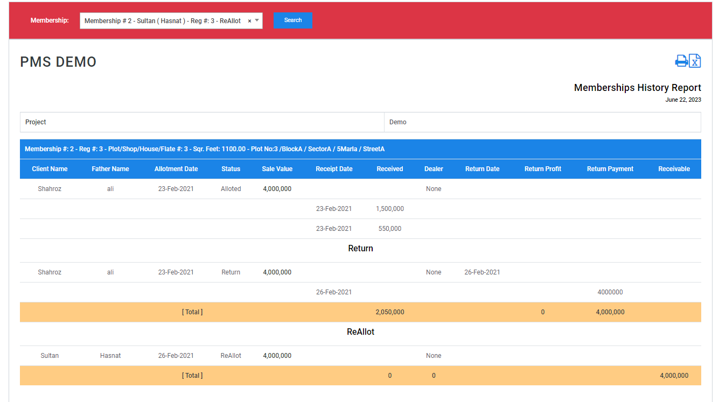
Task: Click the ReAllot section heading
Action: point(360,332)
